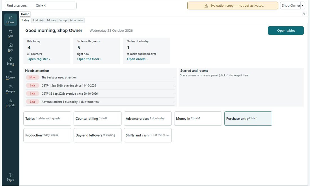Go to the Buy section
Viewport: 310px width, 186px height.
coord(10,47)
